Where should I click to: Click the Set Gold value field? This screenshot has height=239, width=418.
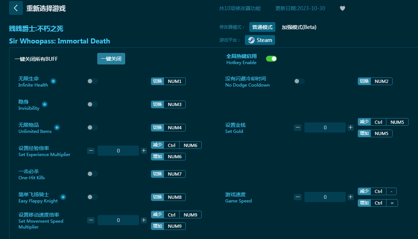coord(325,127)
